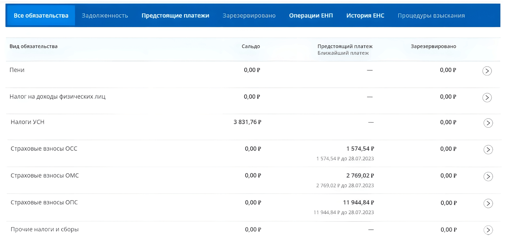Open Страховые взносы ОСС details arrow
Viewport: 508px width, 251px height.
tap(488, 149)
